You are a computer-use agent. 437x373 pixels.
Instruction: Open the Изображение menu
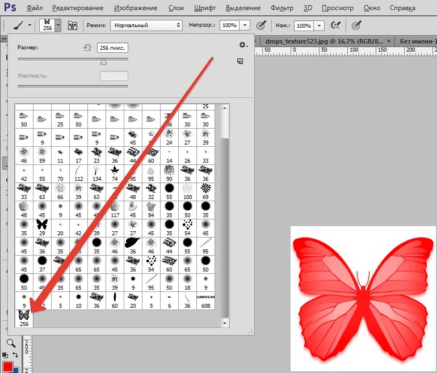136,8
